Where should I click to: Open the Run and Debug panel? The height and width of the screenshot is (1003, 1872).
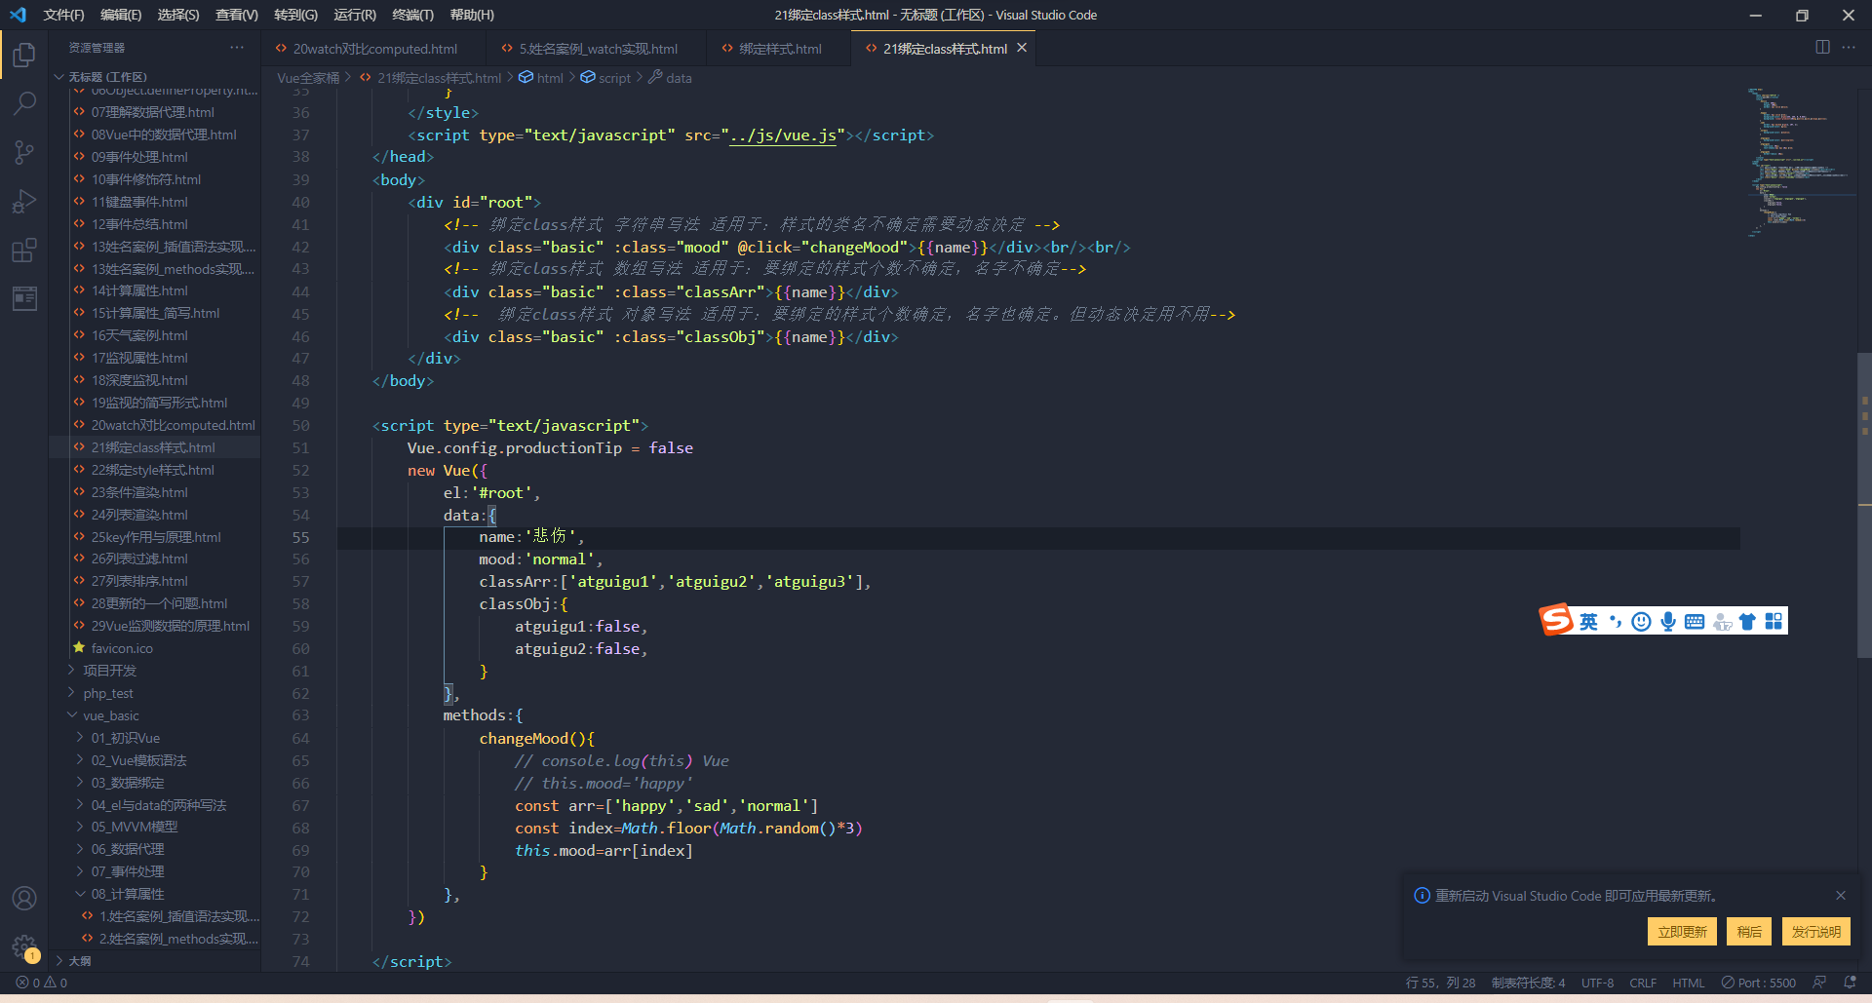(24, 202)
